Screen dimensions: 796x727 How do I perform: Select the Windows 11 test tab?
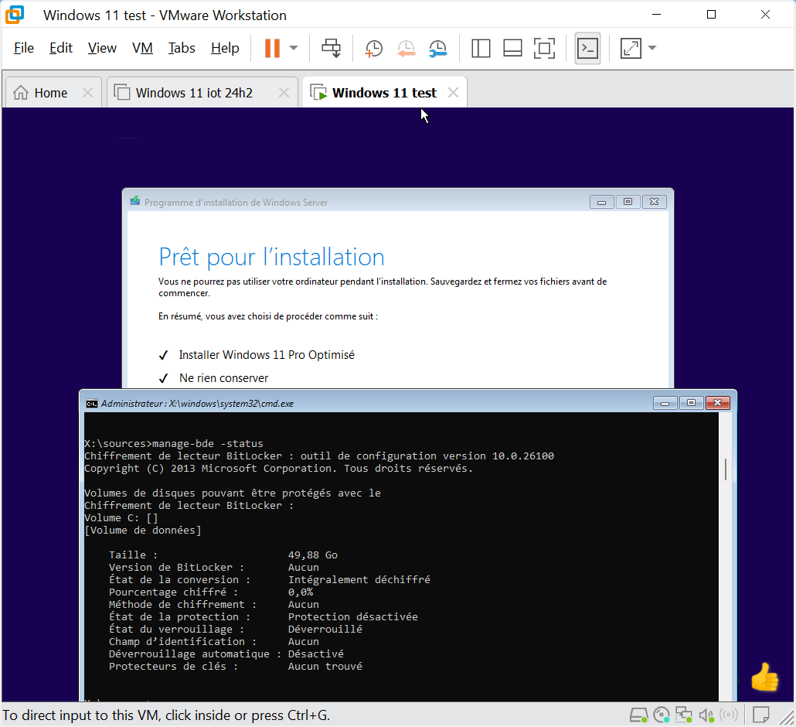[384, 93]
